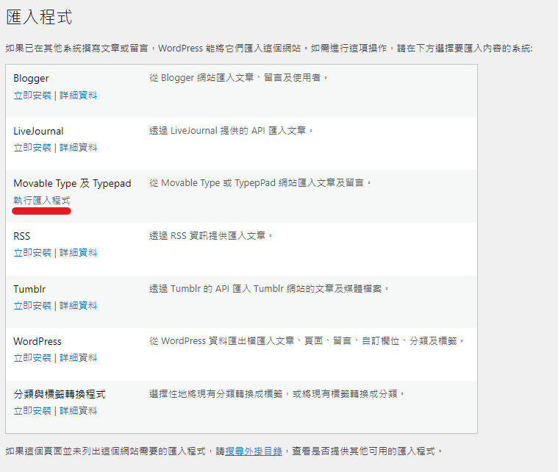Image resolution: width=558 pixels, height=472 pixels.
Task: Click 立即安裝 under RSS
Action: (x=32, y=253)
